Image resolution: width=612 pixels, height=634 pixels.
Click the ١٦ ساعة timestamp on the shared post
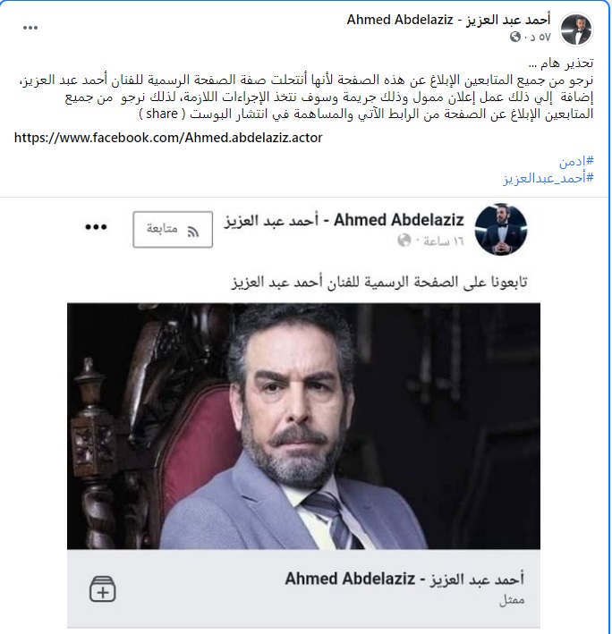tap(443, 241)
